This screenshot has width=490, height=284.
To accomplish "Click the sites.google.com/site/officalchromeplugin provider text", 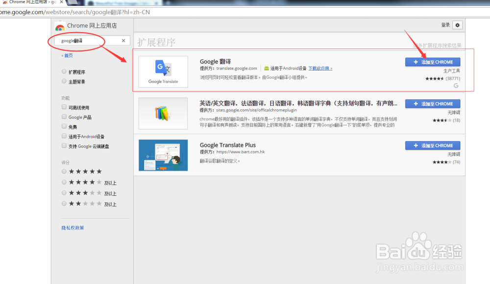I will (x=256, y=110).
